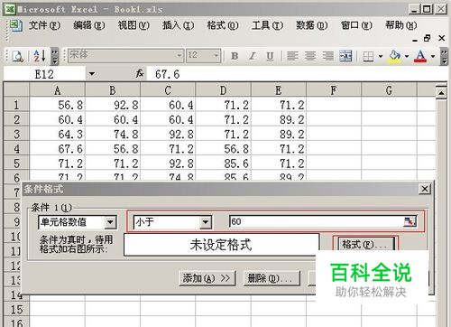The image size is (451, 327).
Task: Click the Sort Ascending toolbar icon
Action: coord(40,56)
